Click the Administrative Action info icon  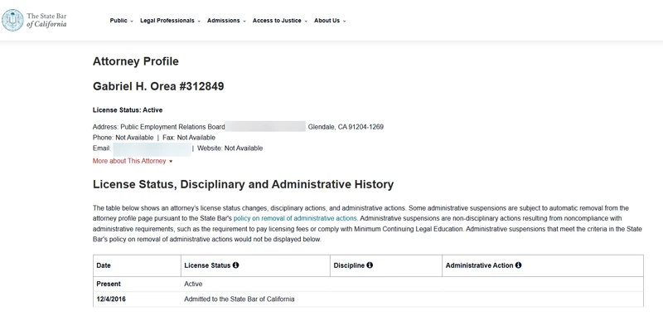tap(519, 265)
